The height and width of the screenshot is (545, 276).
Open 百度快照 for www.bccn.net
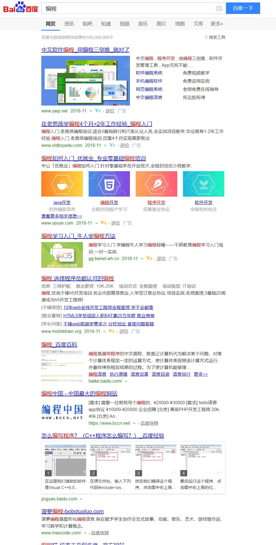tap(149, 423)
